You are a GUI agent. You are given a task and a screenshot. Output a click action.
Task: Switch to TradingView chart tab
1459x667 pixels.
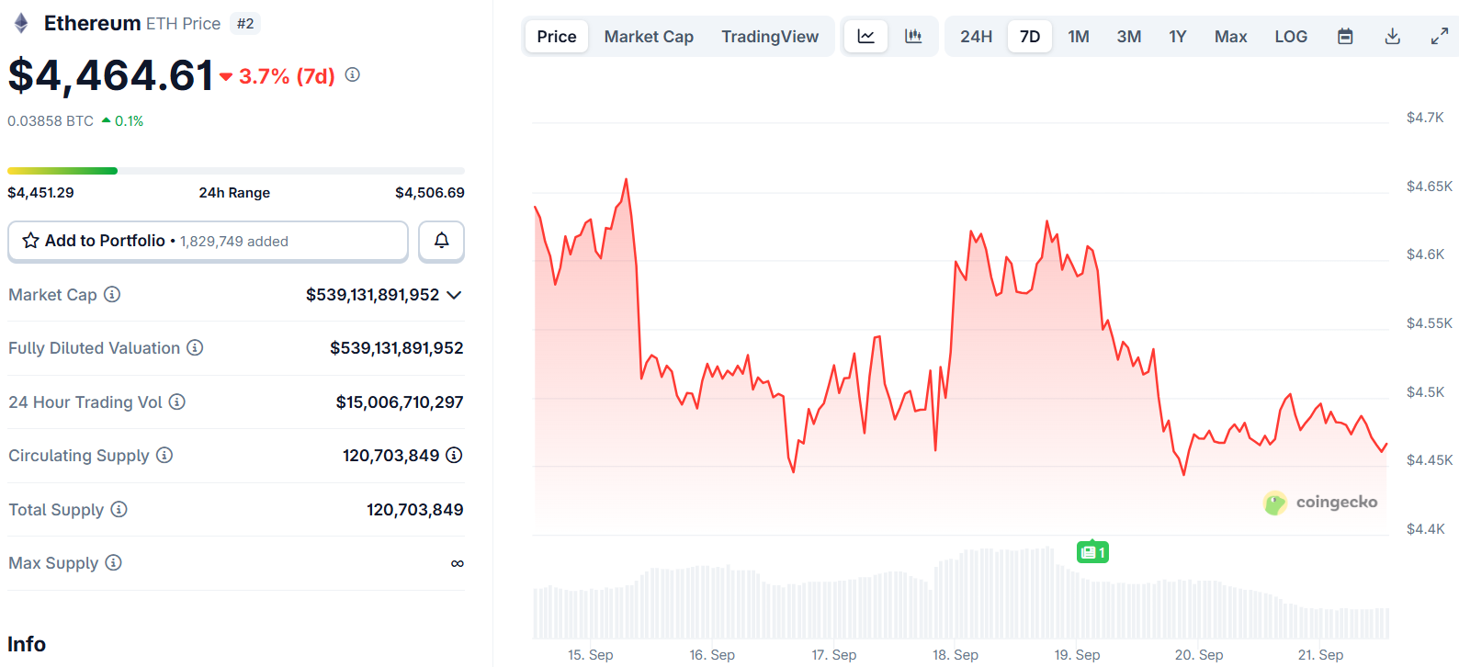(770, 37)
